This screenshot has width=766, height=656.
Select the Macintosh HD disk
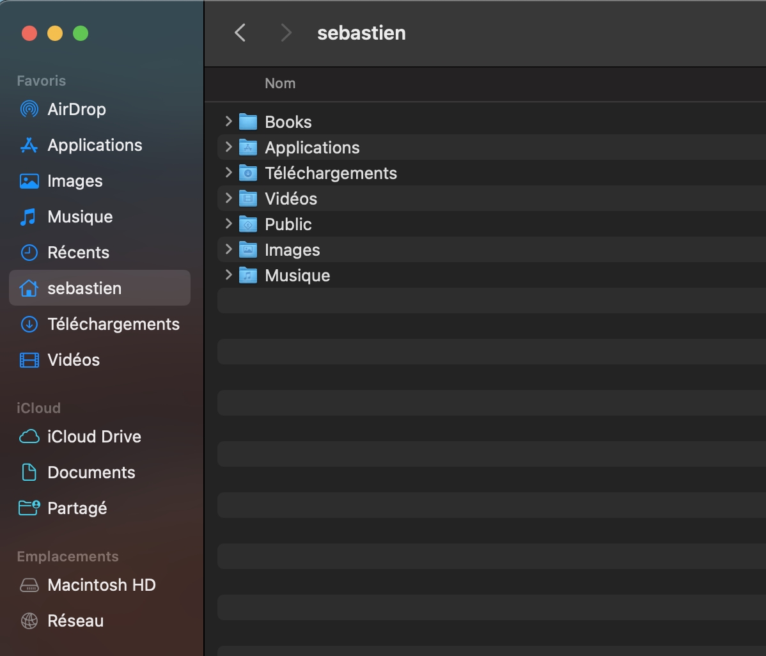point(101,585)
